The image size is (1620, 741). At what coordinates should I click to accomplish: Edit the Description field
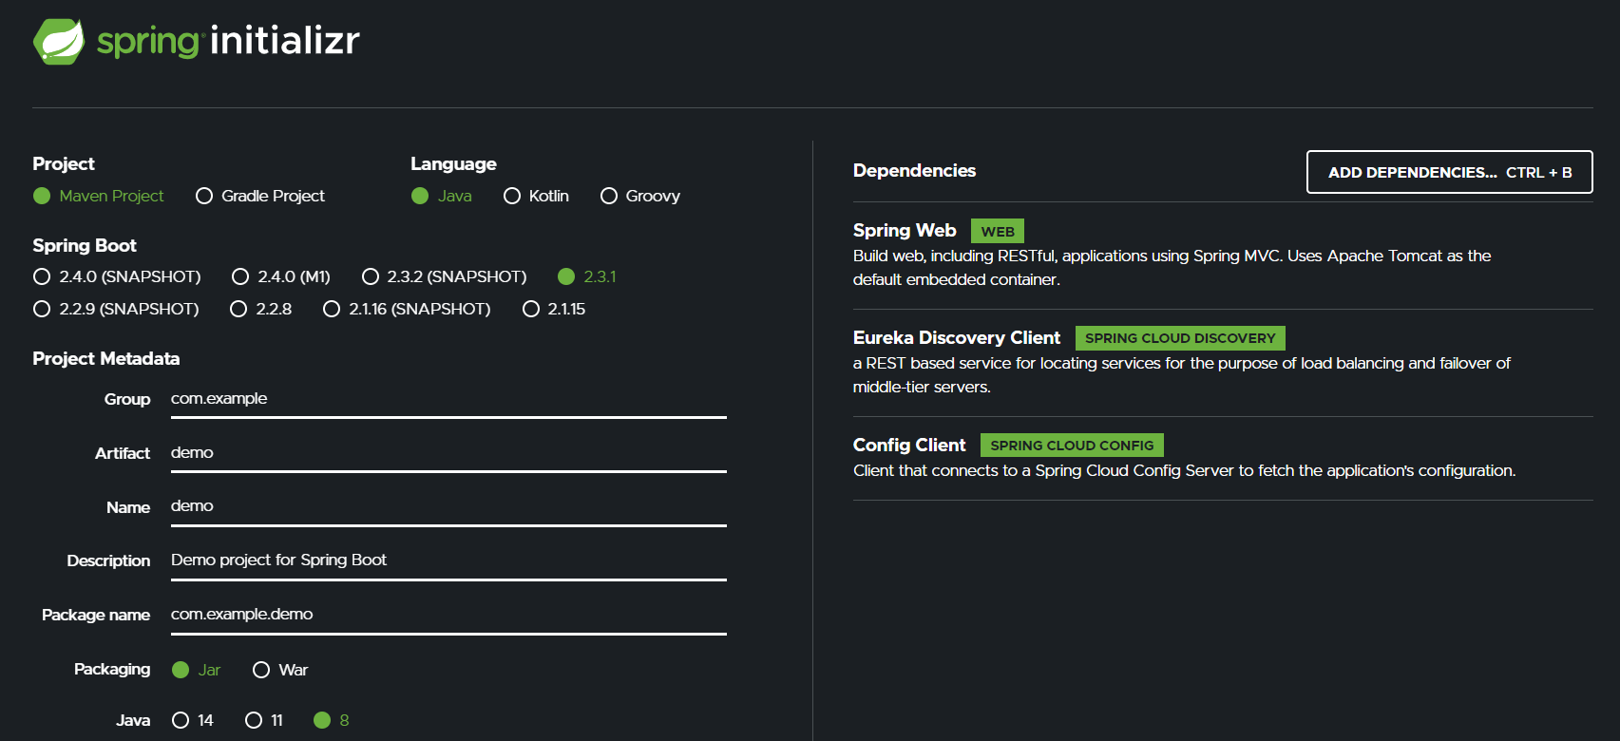448,560
